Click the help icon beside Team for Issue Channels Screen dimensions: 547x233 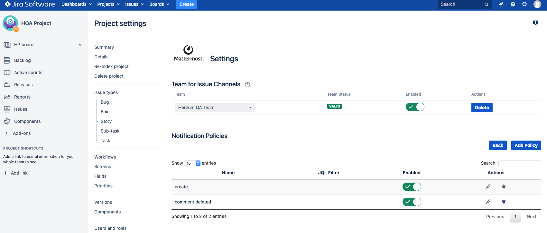247,85
